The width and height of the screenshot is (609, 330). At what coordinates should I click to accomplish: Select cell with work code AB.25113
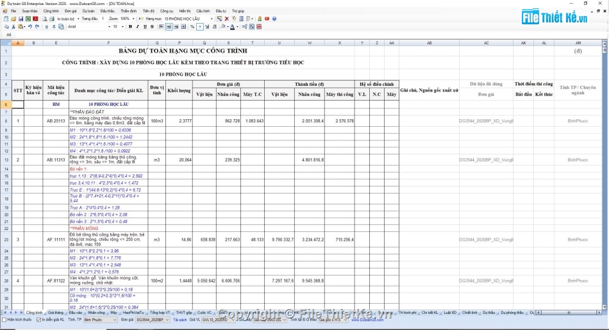(x=56, y=120)
